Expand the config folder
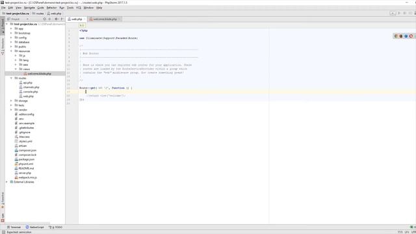416x234 pixels. coord(11,38)
